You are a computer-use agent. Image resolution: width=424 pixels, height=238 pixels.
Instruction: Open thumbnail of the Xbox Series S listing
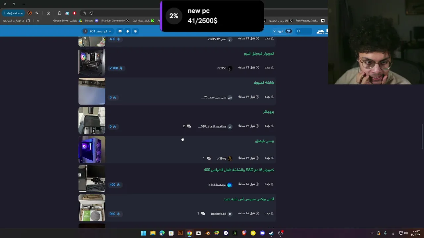[92, 208]
